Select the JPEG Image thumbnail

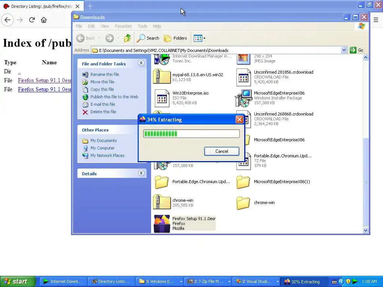click(243, 59)
